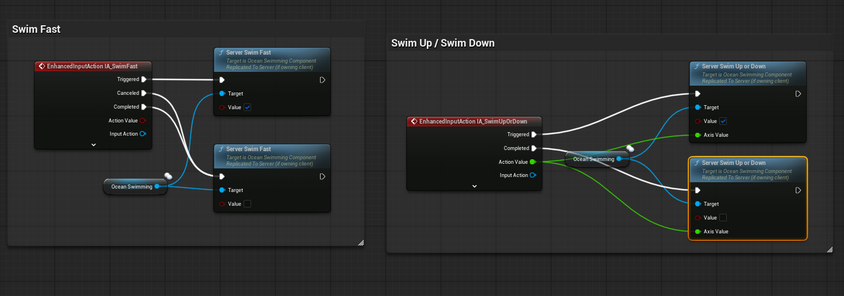Click the red Value pin of the Server Swim Fast node with unchecked Value

(x=222, y=204)
